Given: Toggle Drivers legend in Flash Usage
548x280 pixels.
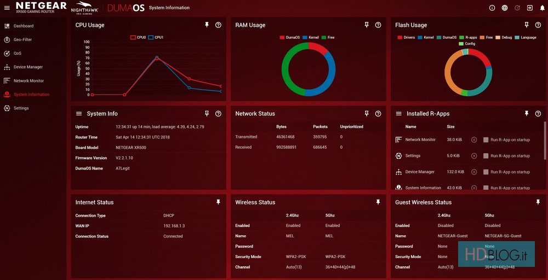Looking at the screenshot, I should pos(406,37).
